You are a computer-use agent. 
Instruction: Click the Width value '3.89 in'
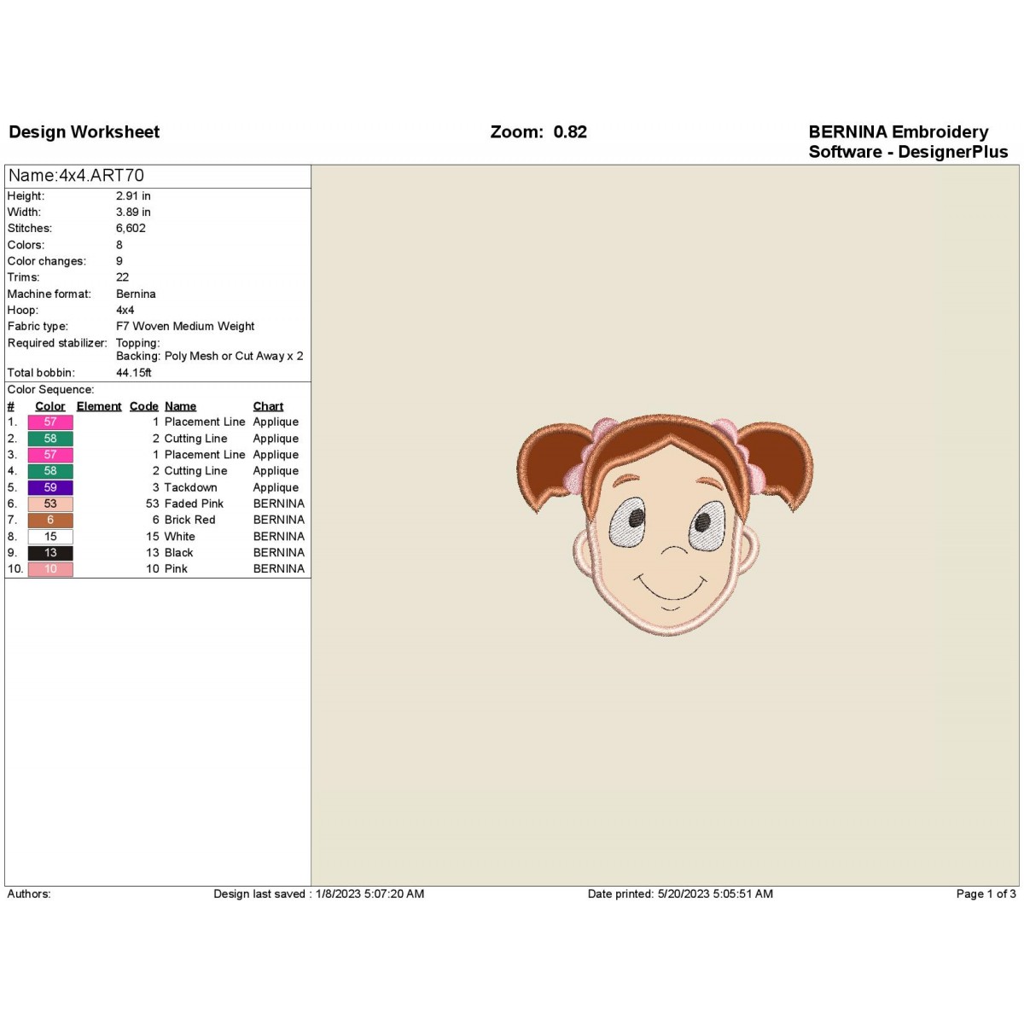tap(133, 212)
